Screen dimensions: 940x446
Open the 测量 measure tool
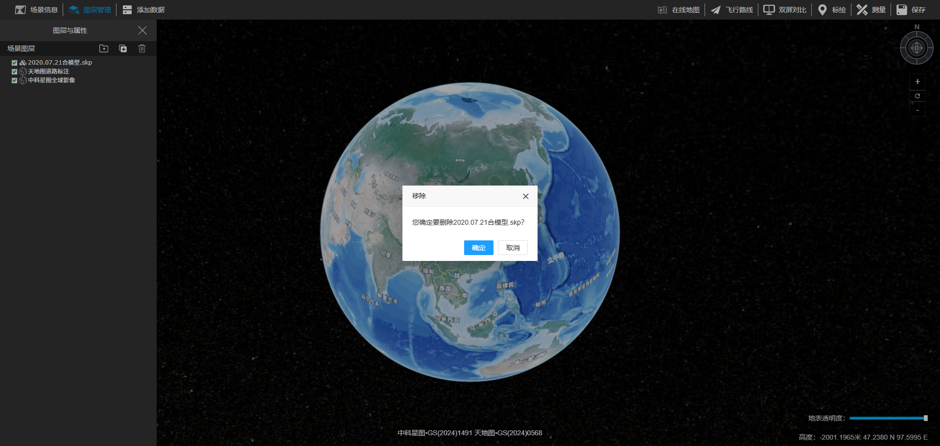871,10
